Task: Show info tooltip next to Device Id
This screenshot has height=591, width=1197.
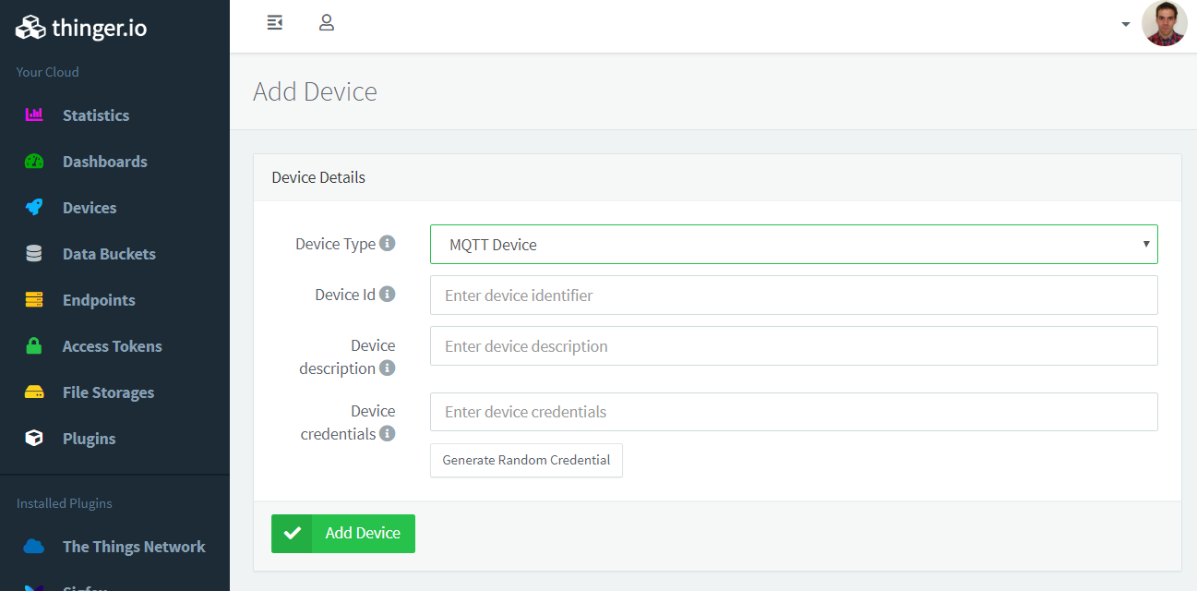Action: (x=388, y=295)
